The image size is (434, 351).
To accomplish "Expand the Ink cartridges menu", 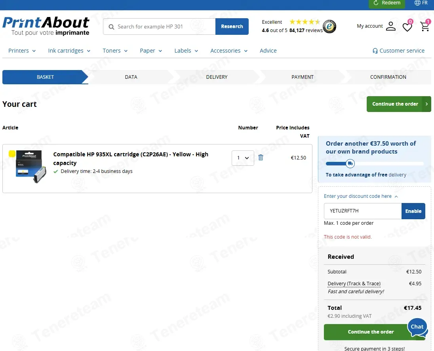I will pyautogui.click(x=69, y=51).
